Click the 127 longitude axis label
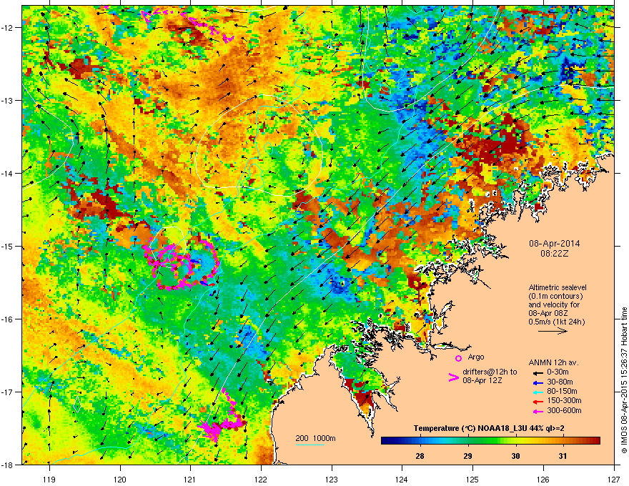The image size is (629, 486). [x=614, y=479]
